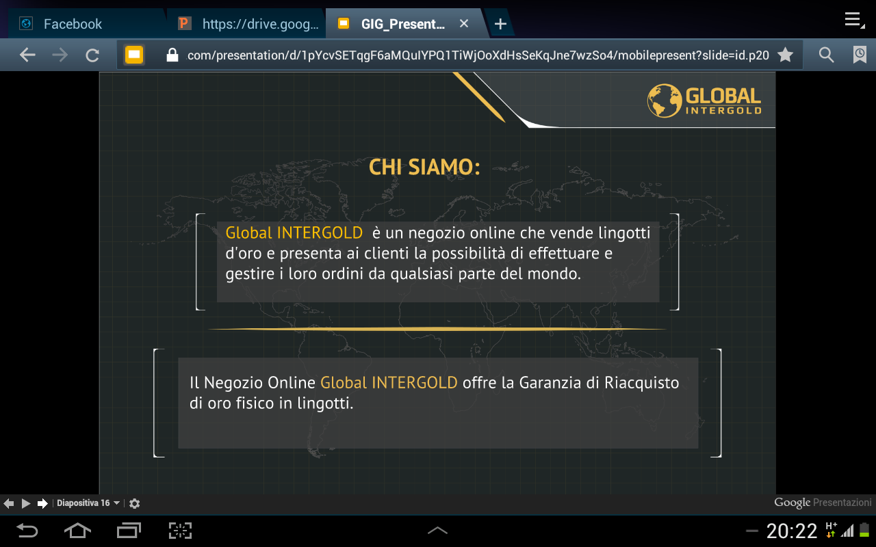The height and width of the screenshot is (547, 876).
Task: Click the padlock security icon
Action: tap(172, 55)
